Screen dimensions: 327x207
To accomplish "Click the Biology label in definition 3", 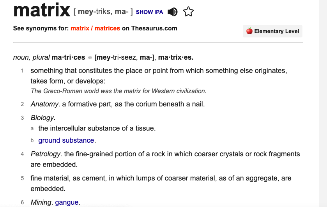I will [42, 118].
